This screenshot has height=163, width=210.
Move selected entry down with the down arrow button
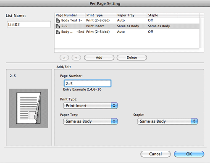click(x=76, y=58)
